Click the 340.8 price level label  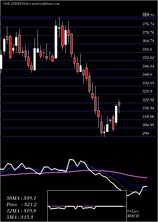coord(147,75)
